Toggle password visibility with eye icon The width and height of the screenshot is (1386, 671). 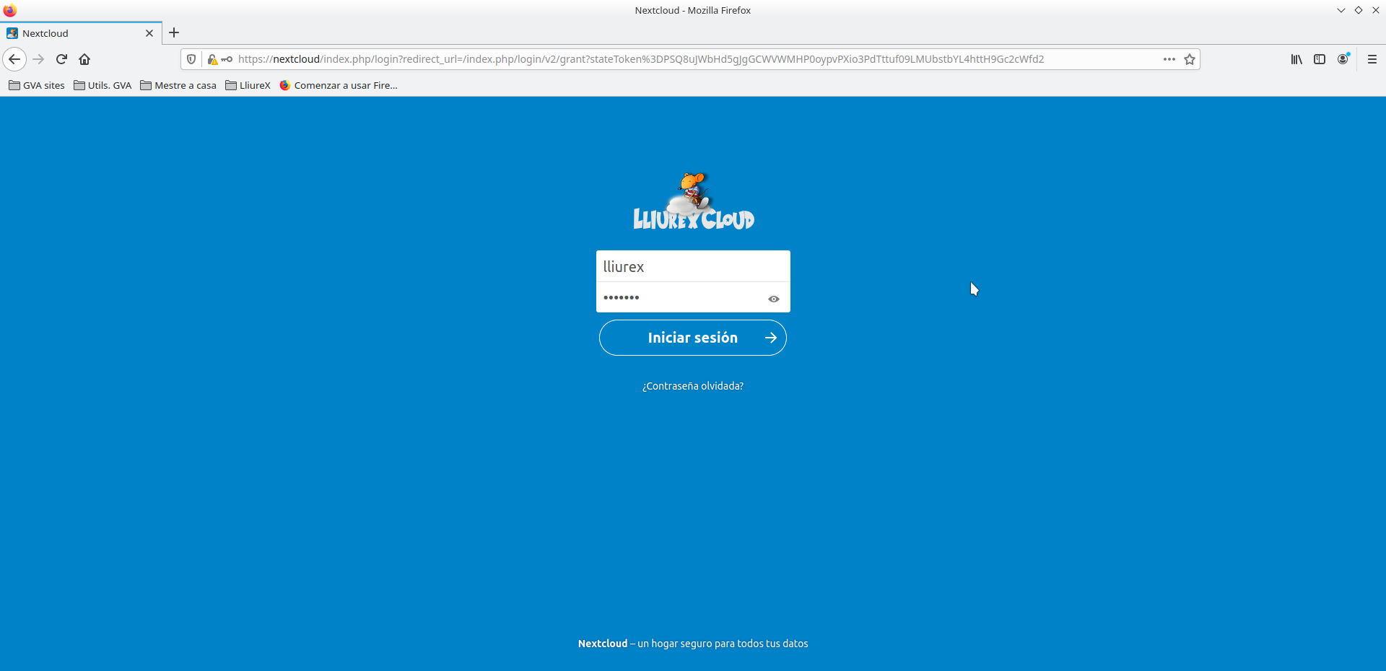[x=773, y=299]
